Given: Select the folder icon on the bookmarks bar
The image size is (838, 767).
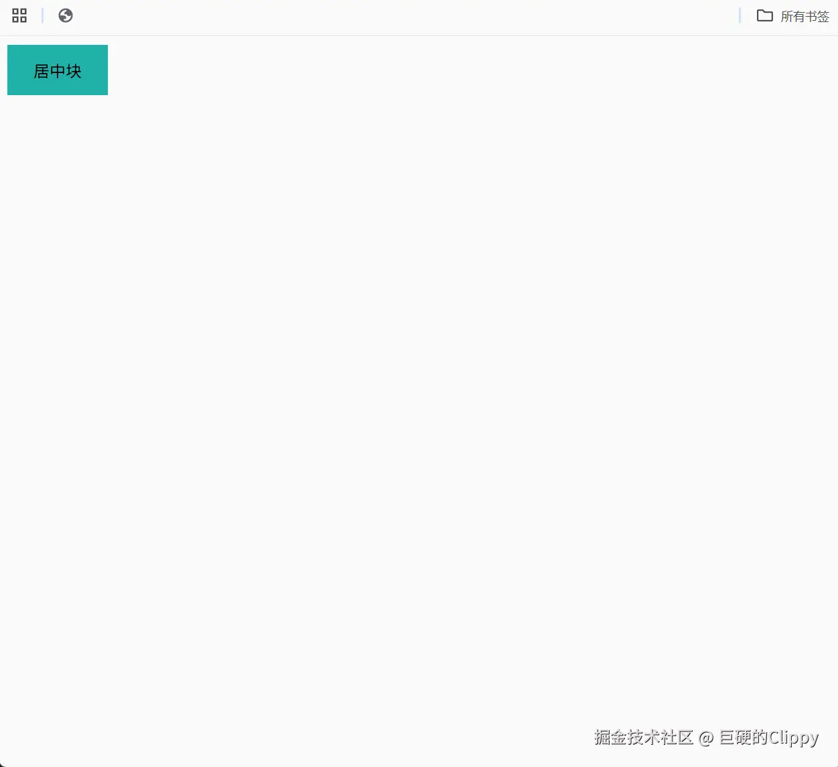Looking at the screenshot, I should 764,15.
